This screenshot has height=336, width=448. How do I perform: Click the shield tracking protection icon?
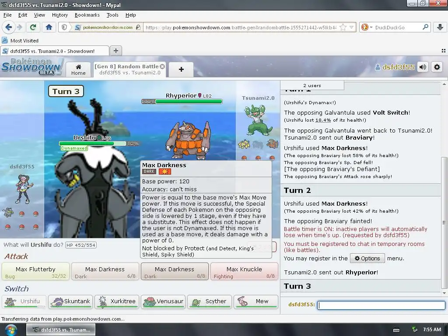(x=64, y=28)
